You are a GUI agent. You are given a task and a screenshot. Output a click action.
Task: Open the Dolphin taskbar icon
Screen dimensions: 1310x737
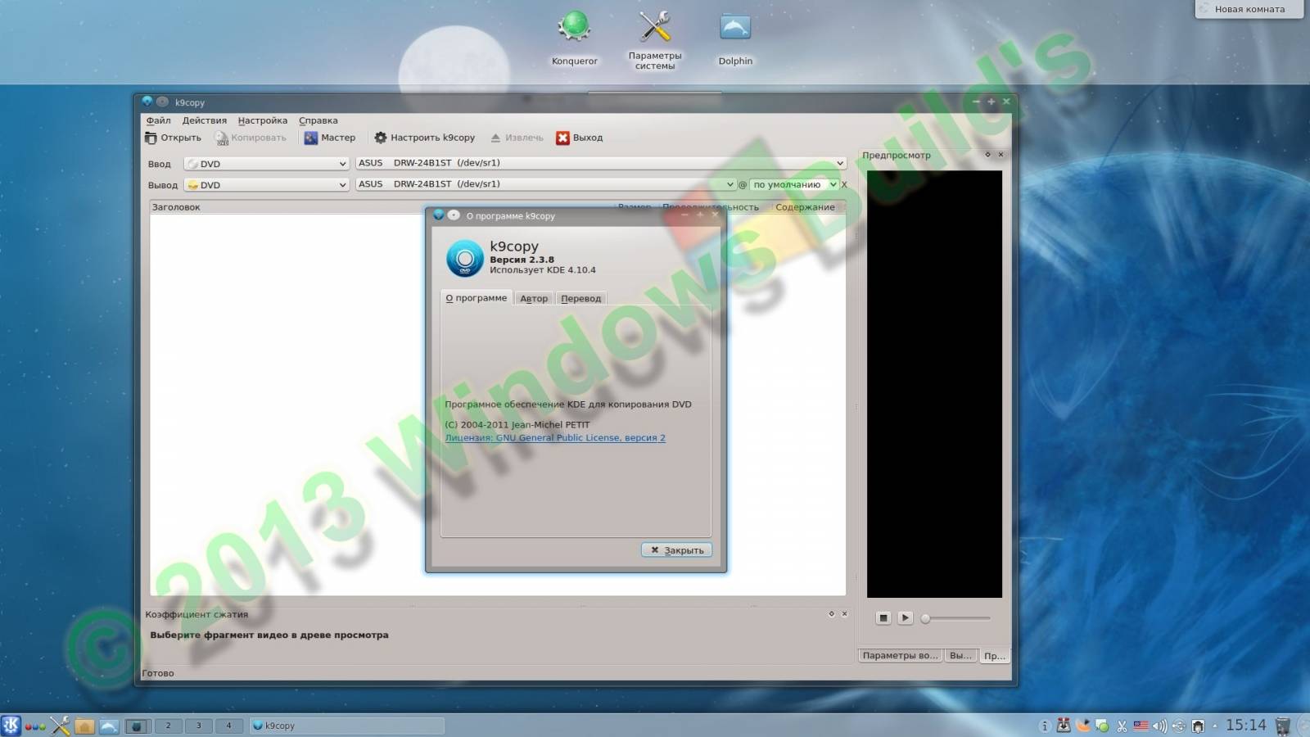109,726
